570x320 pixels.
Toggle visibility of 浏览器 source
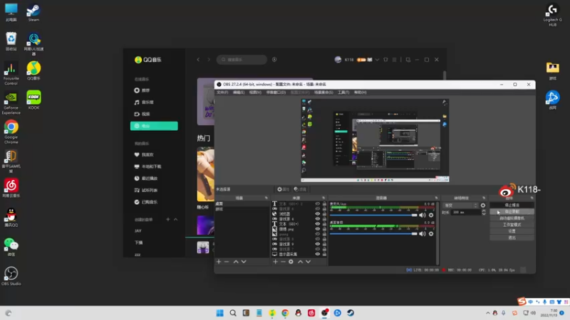(317, 214)
